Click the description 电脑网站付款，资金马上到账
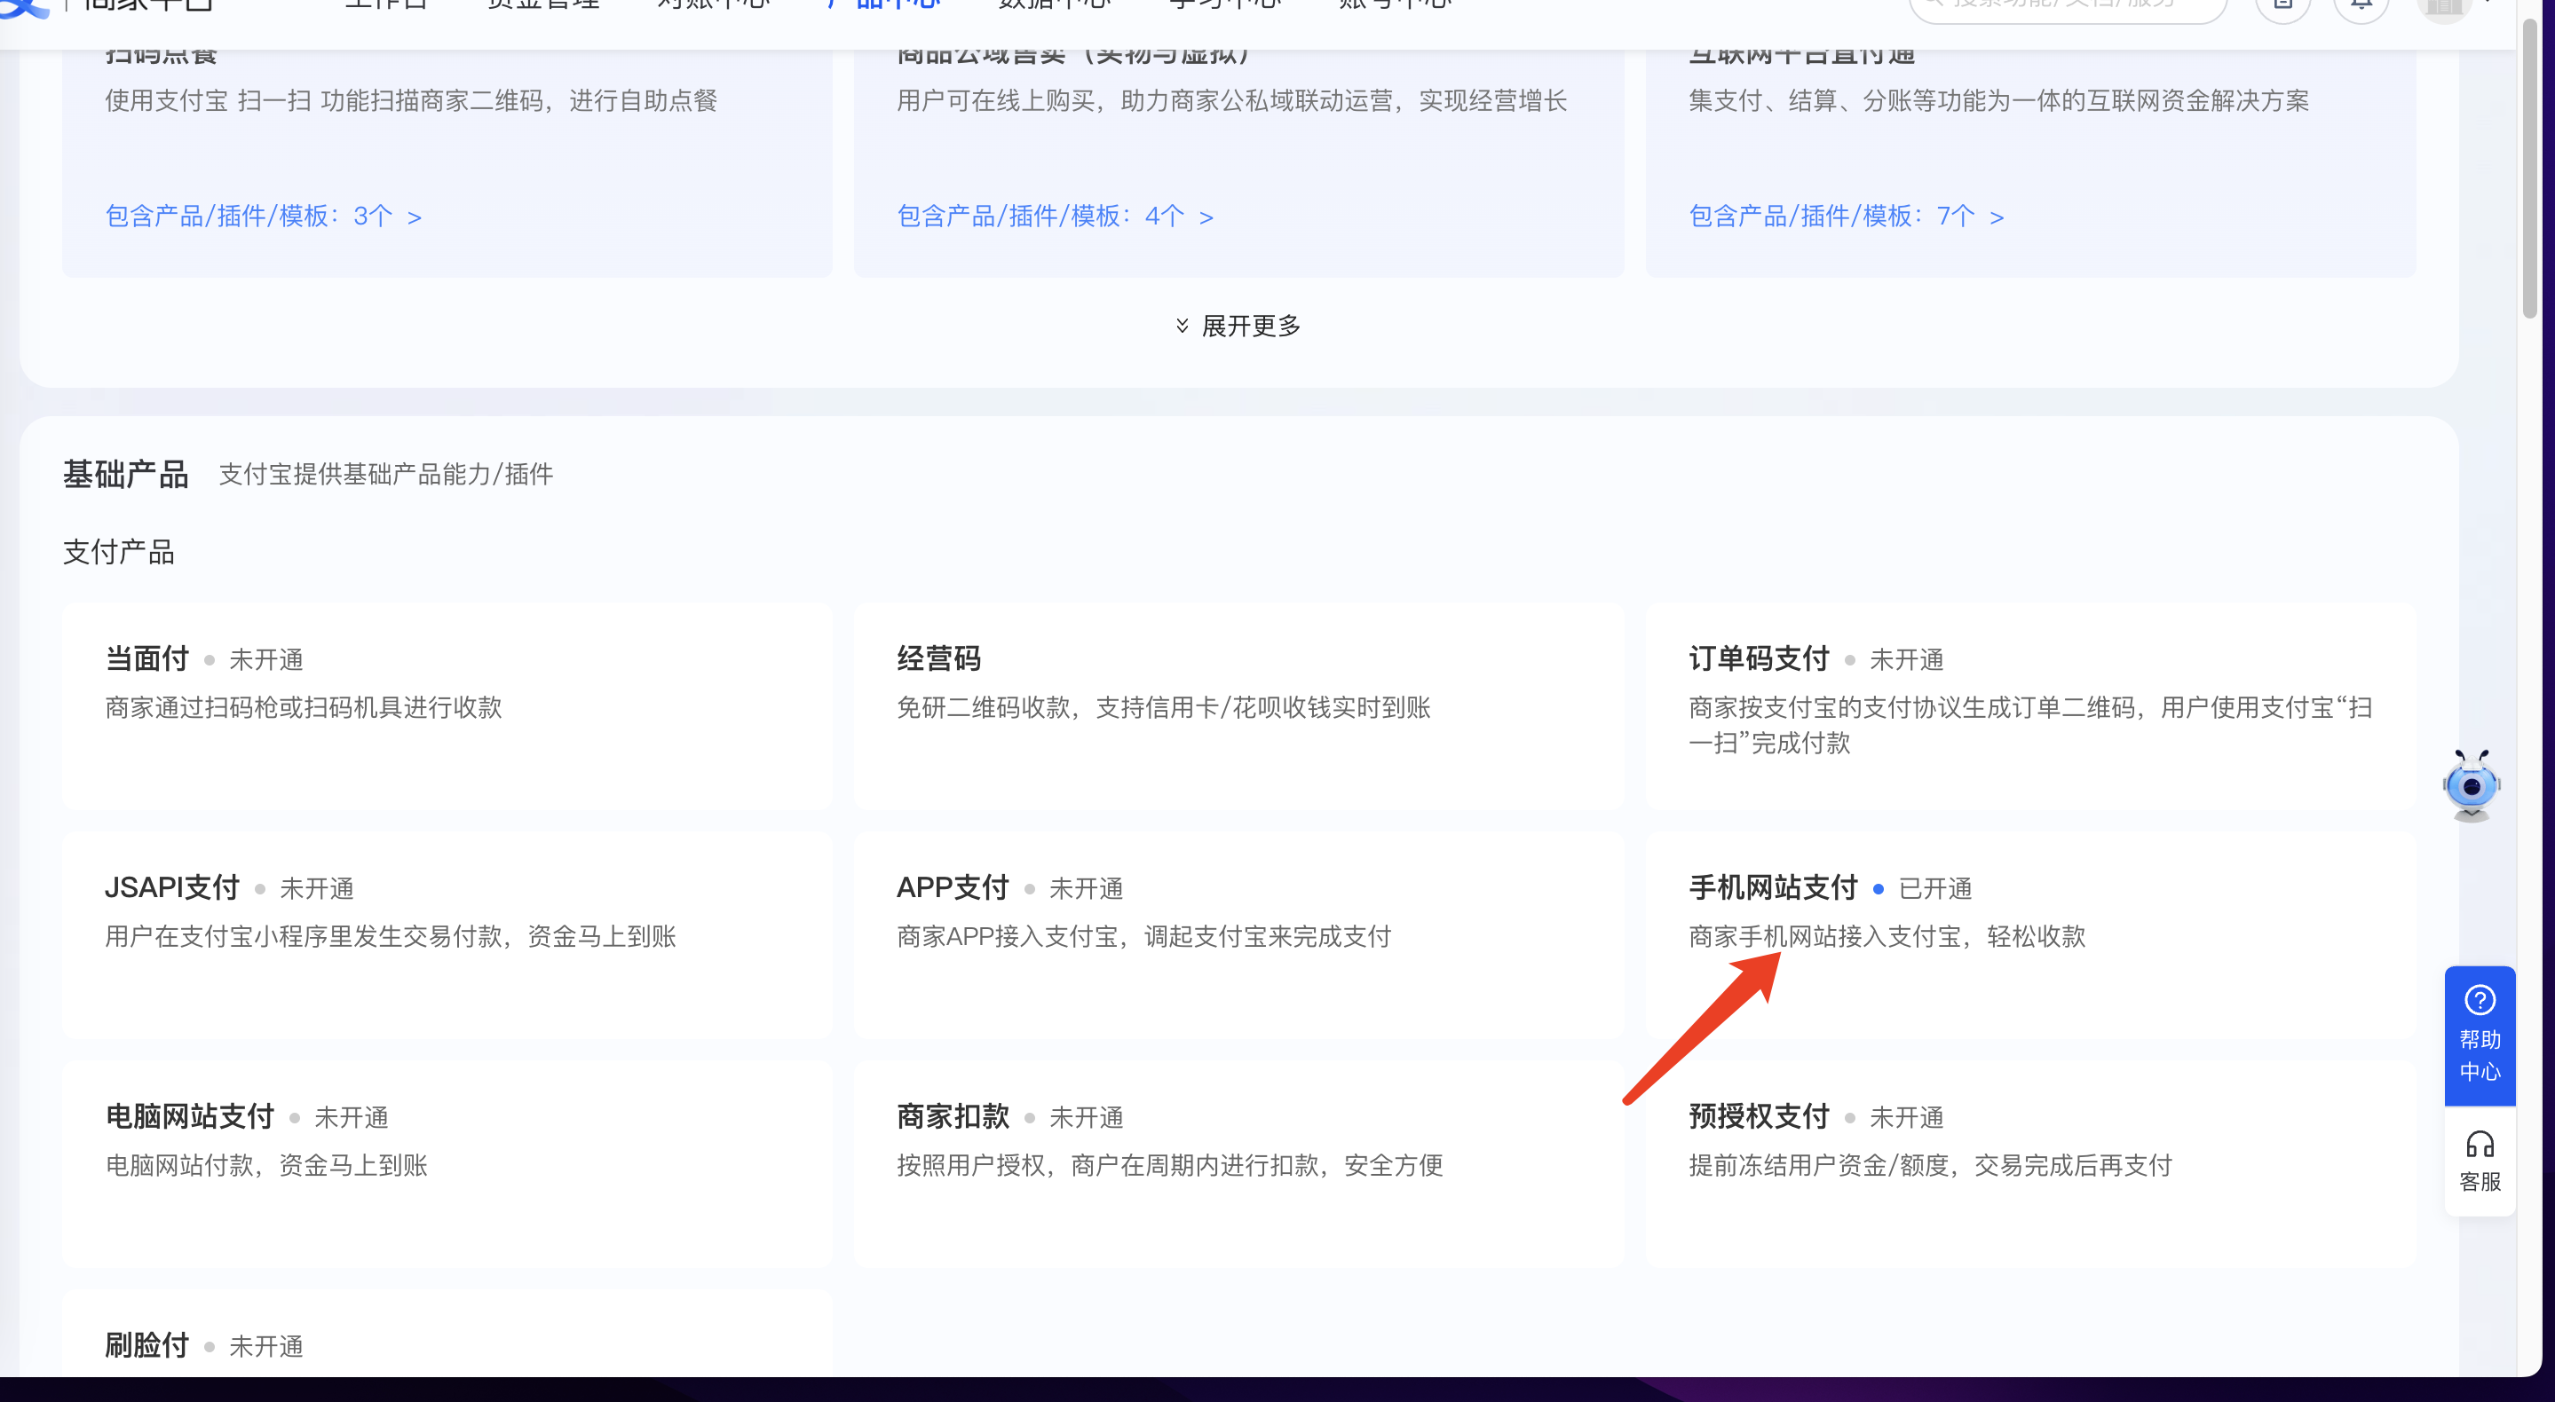The image size is (2555, 1402). point(267,1165)
